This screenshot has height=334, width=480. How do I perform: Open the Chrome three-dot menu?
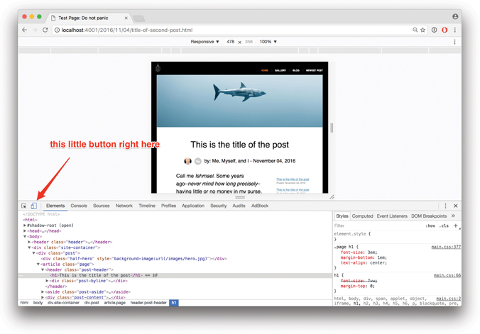[455, 30]
